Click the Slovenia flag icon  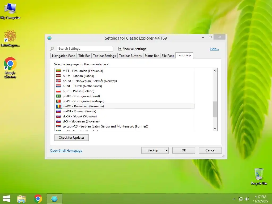58,121
